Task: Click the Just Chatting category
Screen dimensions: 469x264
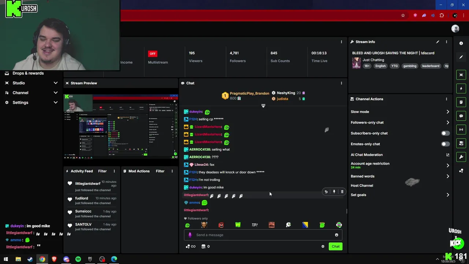Action: 373,60
